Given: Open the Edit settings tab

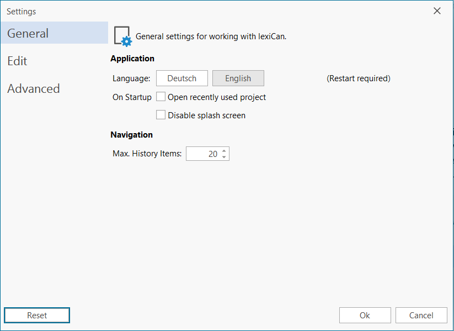Looking at the screenshot, I should (17, 61).
